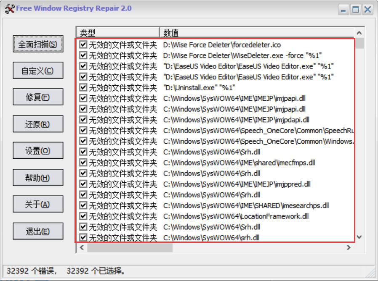Sort by the 数值 column header
Viewport: 378px width, 281px height.
(x=257, y=32)
